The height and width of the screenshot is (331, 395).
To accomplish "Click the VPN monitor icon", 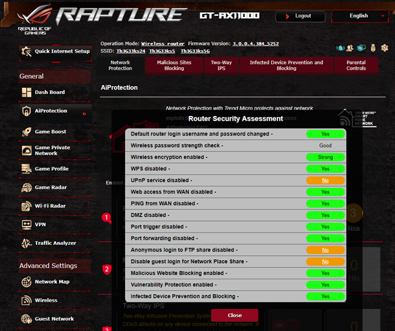I will click(x=26, y=225).
